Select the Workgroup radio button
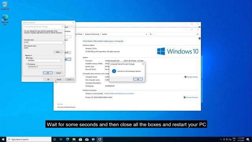This screenshot has height=142, width=252. 27,64
